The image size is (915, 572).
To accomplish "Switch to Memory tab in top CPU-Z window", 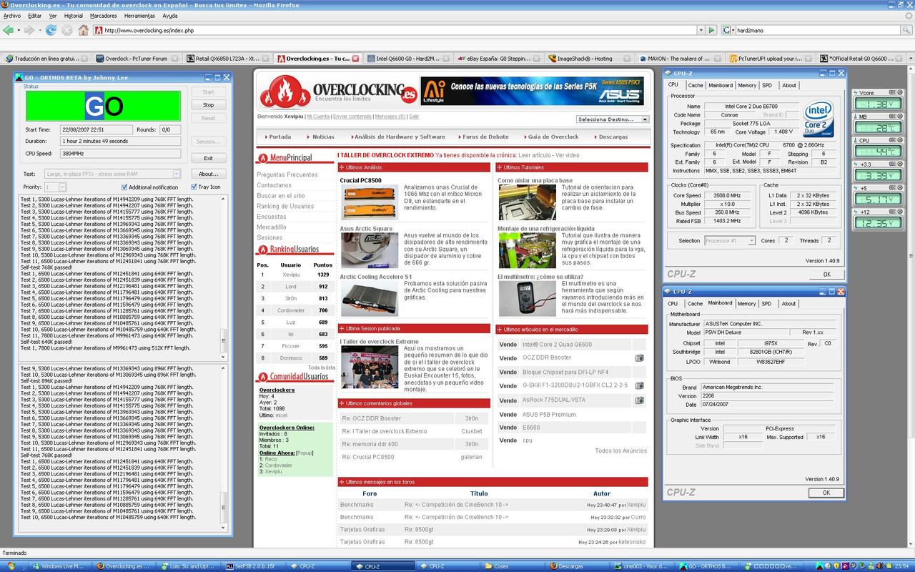I will 747,85.
